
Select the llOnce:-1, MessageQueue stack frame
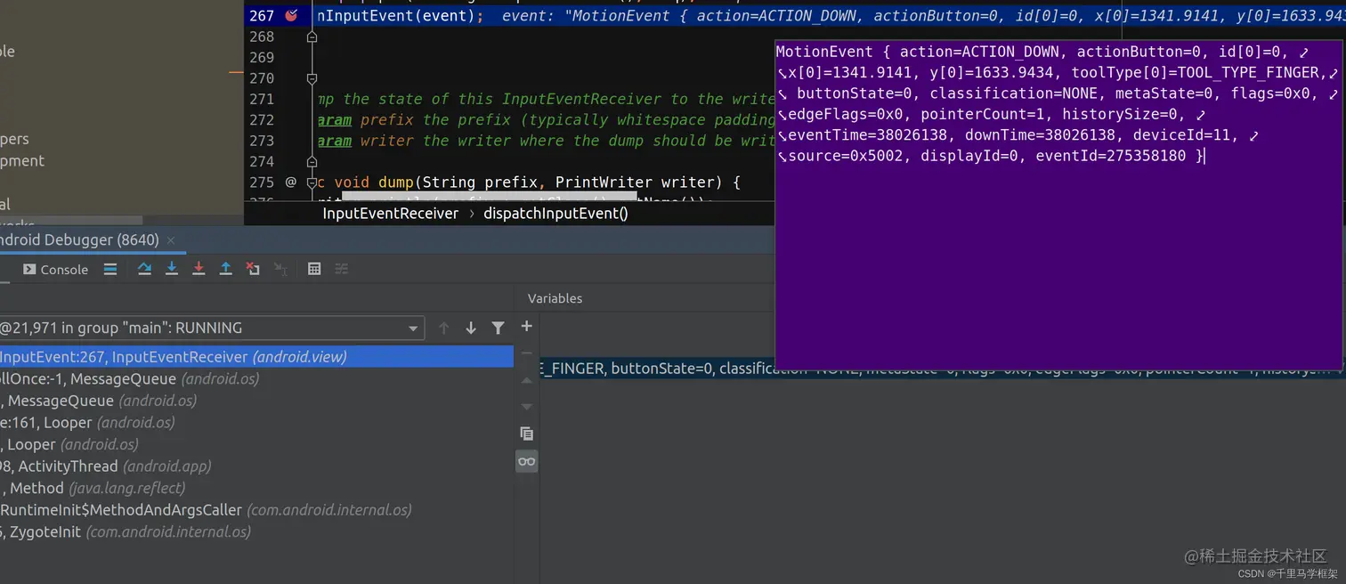(x=256, y=378)
